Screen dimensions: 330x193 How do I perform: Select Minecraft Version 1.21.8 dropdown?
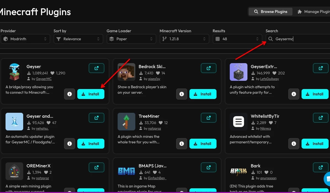(x=184, y=39)
